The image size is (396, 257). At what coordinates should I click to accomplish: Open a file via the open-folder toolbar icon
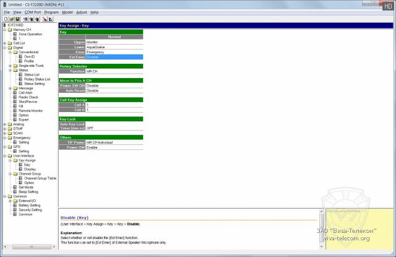[12, 19]
